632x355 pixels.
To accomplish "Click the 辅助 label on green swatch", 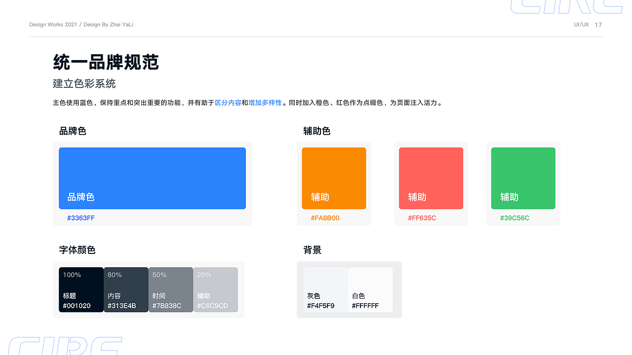I will point(509,197).
